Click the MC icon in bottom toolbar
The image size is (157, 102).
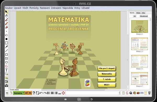7,93
